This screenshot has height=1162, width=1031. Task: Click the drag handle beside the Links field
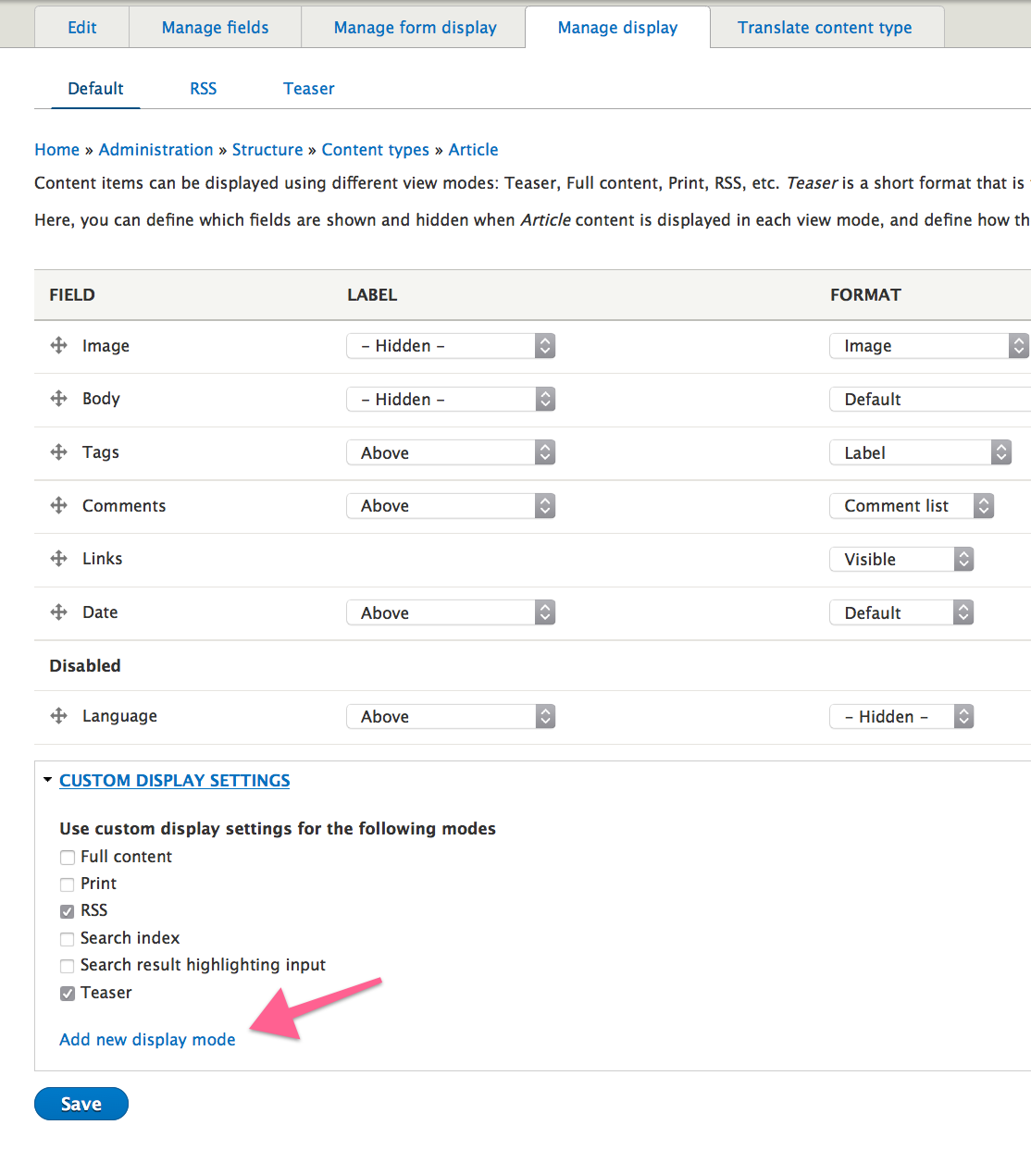point(57,559)
